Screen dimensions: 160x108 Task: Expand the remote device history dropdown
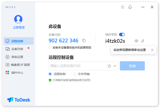115,66
